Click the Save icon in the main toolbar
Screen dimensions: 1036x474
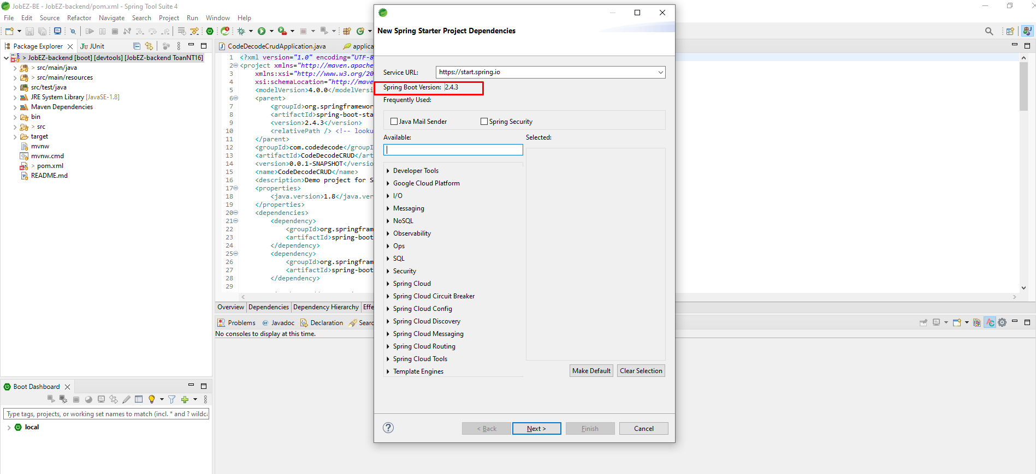[x=29, y=31]
